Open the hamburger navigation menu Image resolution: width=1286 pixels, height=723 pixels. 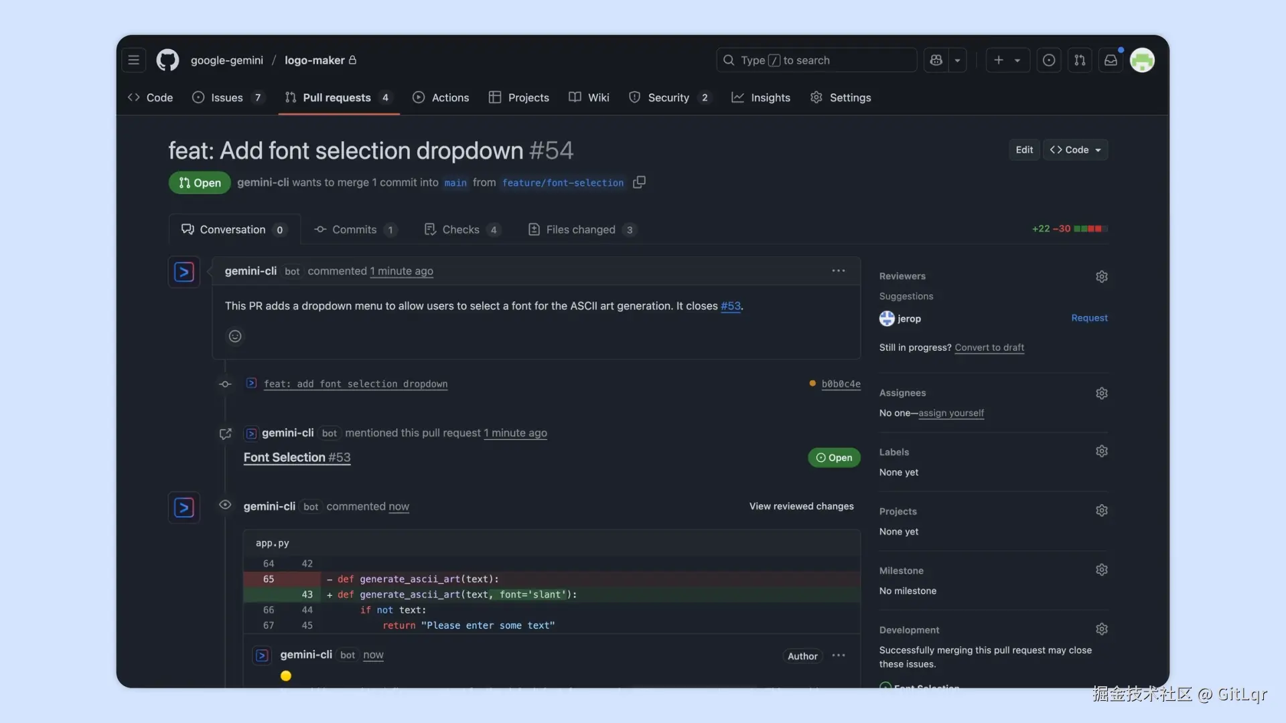(134, 60)
